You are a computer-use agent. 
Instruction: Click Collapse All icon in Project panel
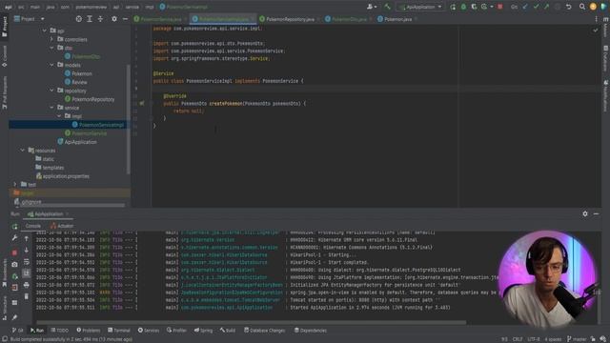[100, 19]
